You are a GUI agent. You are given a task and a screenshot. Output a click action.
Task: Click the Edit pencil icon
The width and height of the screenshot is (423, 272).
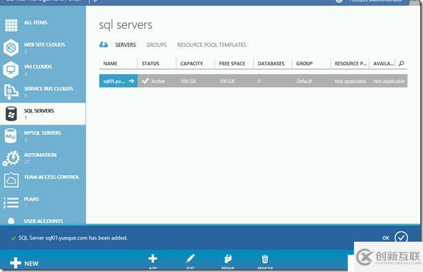click(x=190, y=258)
